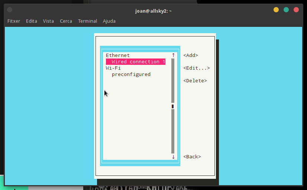This screenshot has width=307, height=190.
Task: Open the Ajuda menu
Action: [x=109, y=21]
